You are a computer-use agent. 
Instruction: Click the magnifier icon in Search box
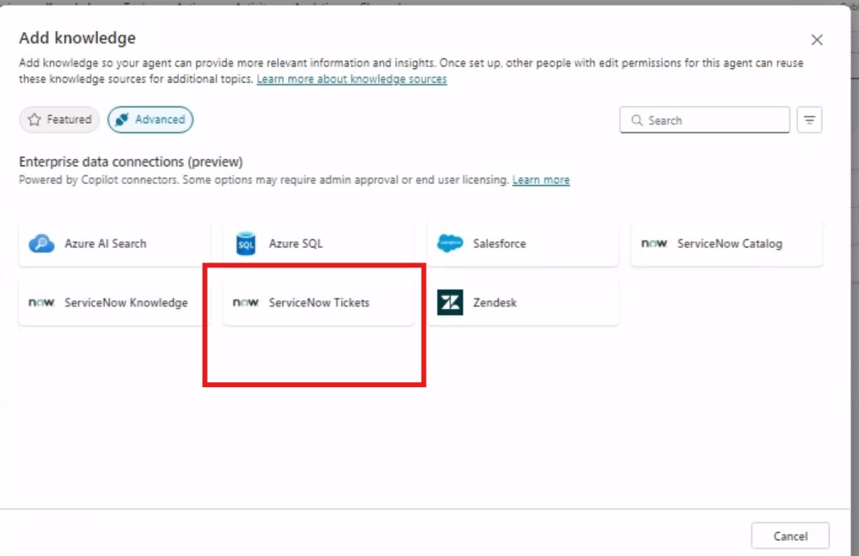637,120
